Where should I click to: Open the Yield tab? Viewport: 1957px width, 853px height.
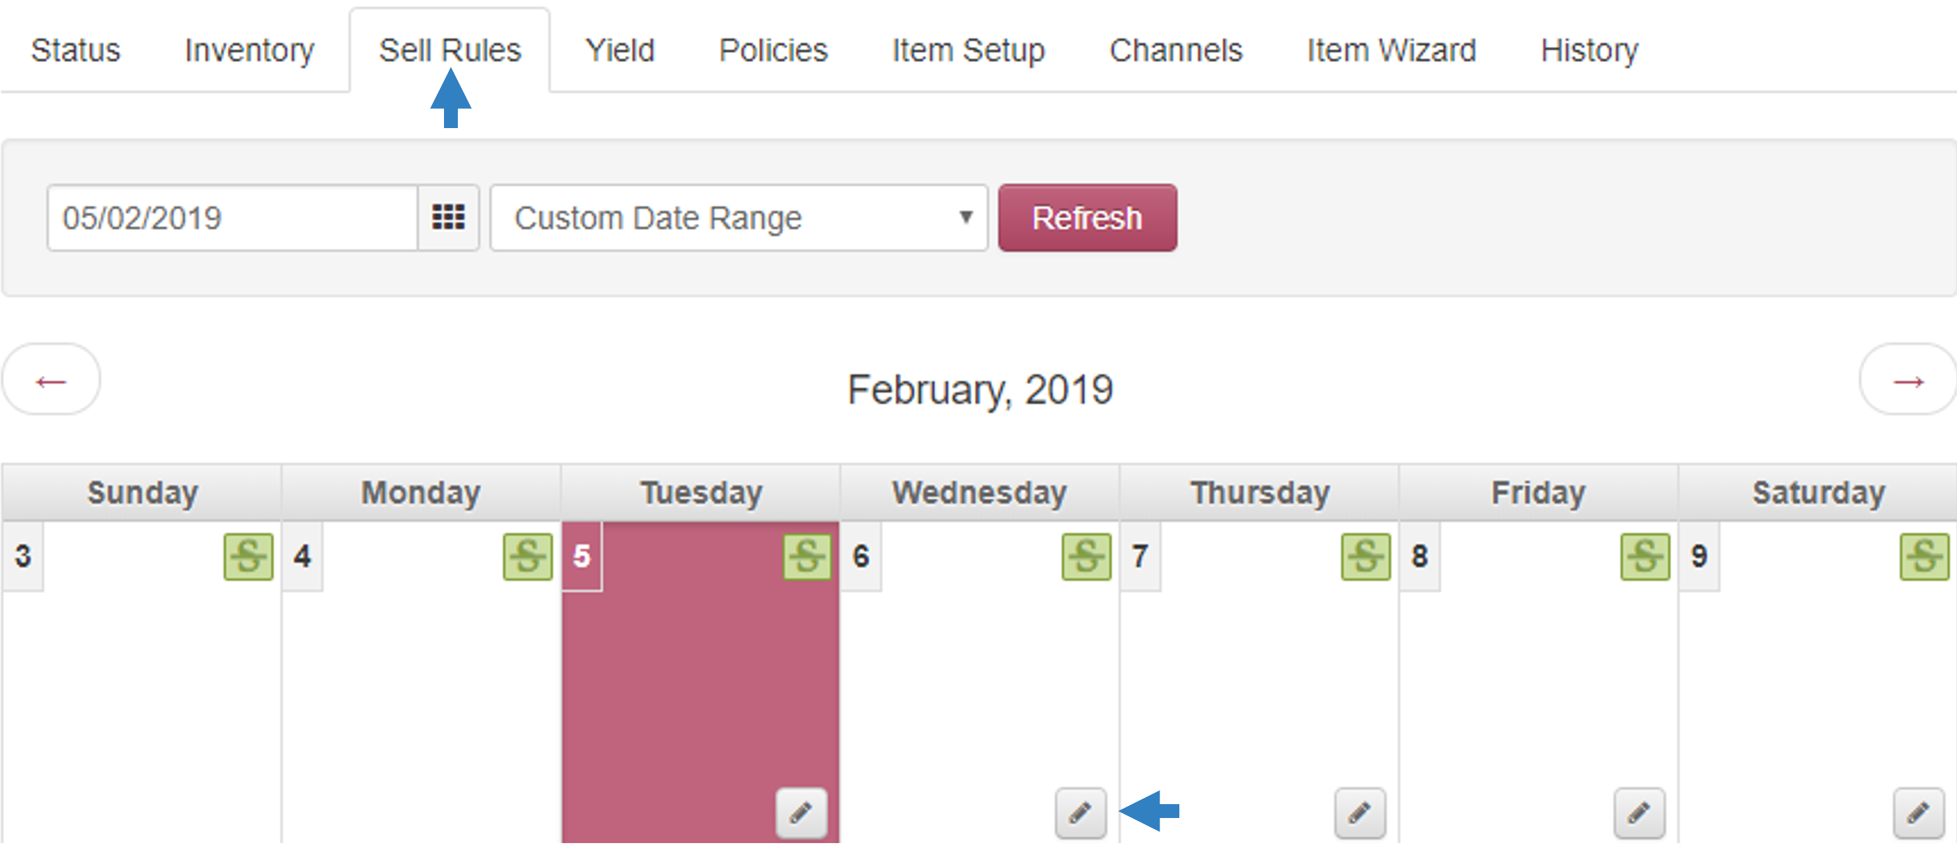(619, 50)
